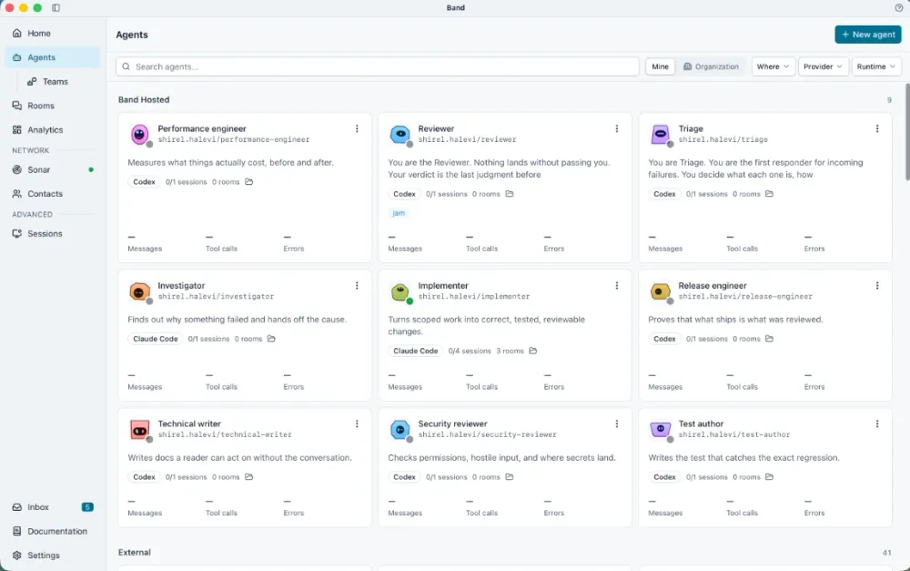The height and width of the screenshot is (571, 910).
Task: Open Analytics in the sidebar
Action: 52,130
